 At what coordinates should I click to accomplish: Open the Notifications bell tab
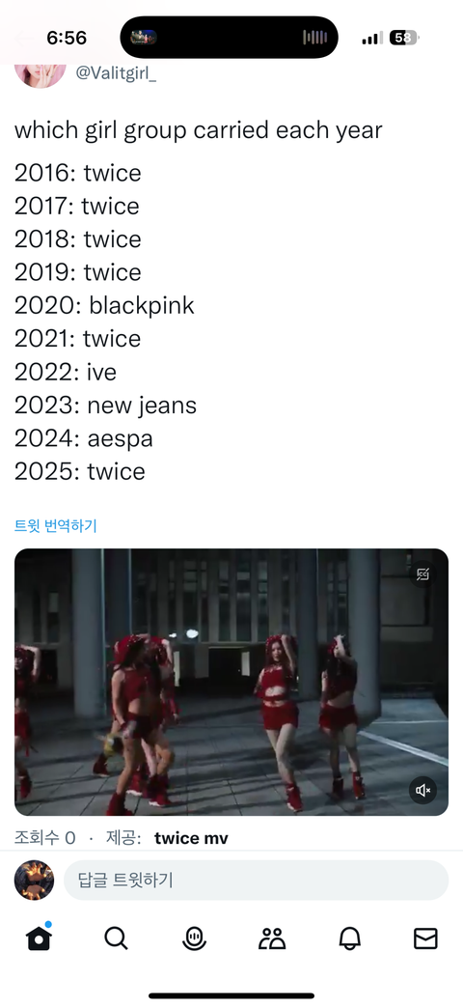pos(350,938)
